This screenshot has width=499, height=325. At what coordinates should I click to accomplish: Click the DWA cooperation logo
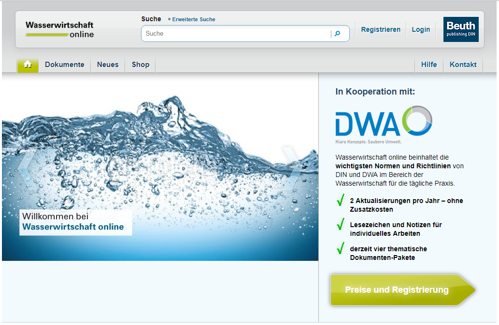click(x=384, y=124)
